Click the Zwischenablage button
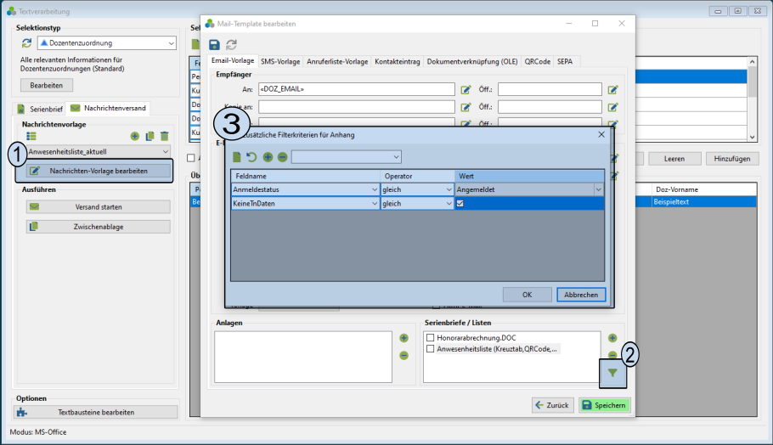773x445 pixels. 98,227
